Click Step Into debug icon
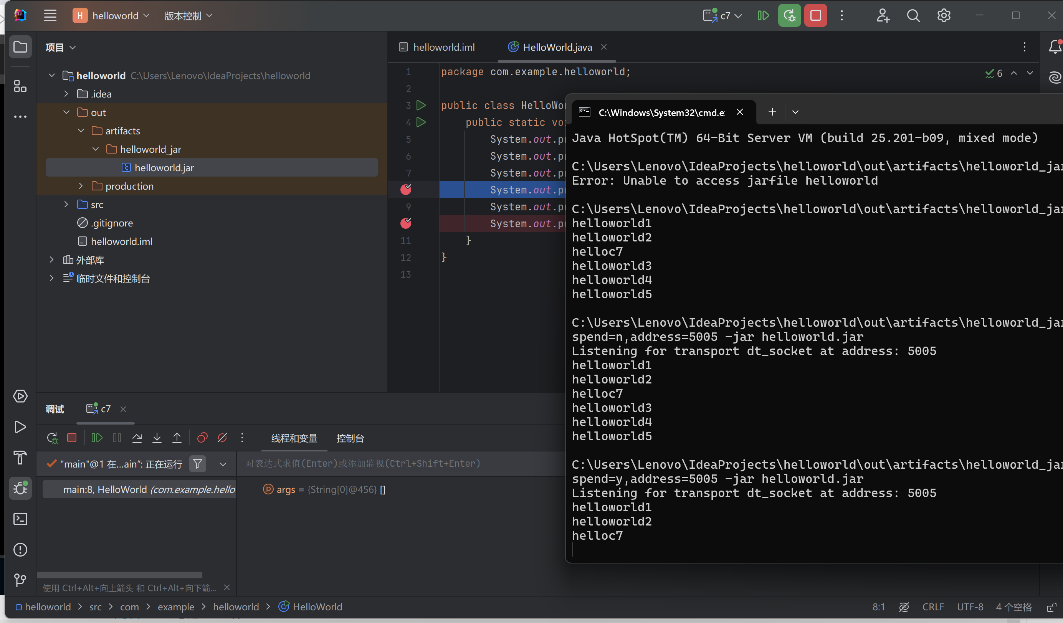The width and height of the screenshot is (1063, 623). (157, 438)
